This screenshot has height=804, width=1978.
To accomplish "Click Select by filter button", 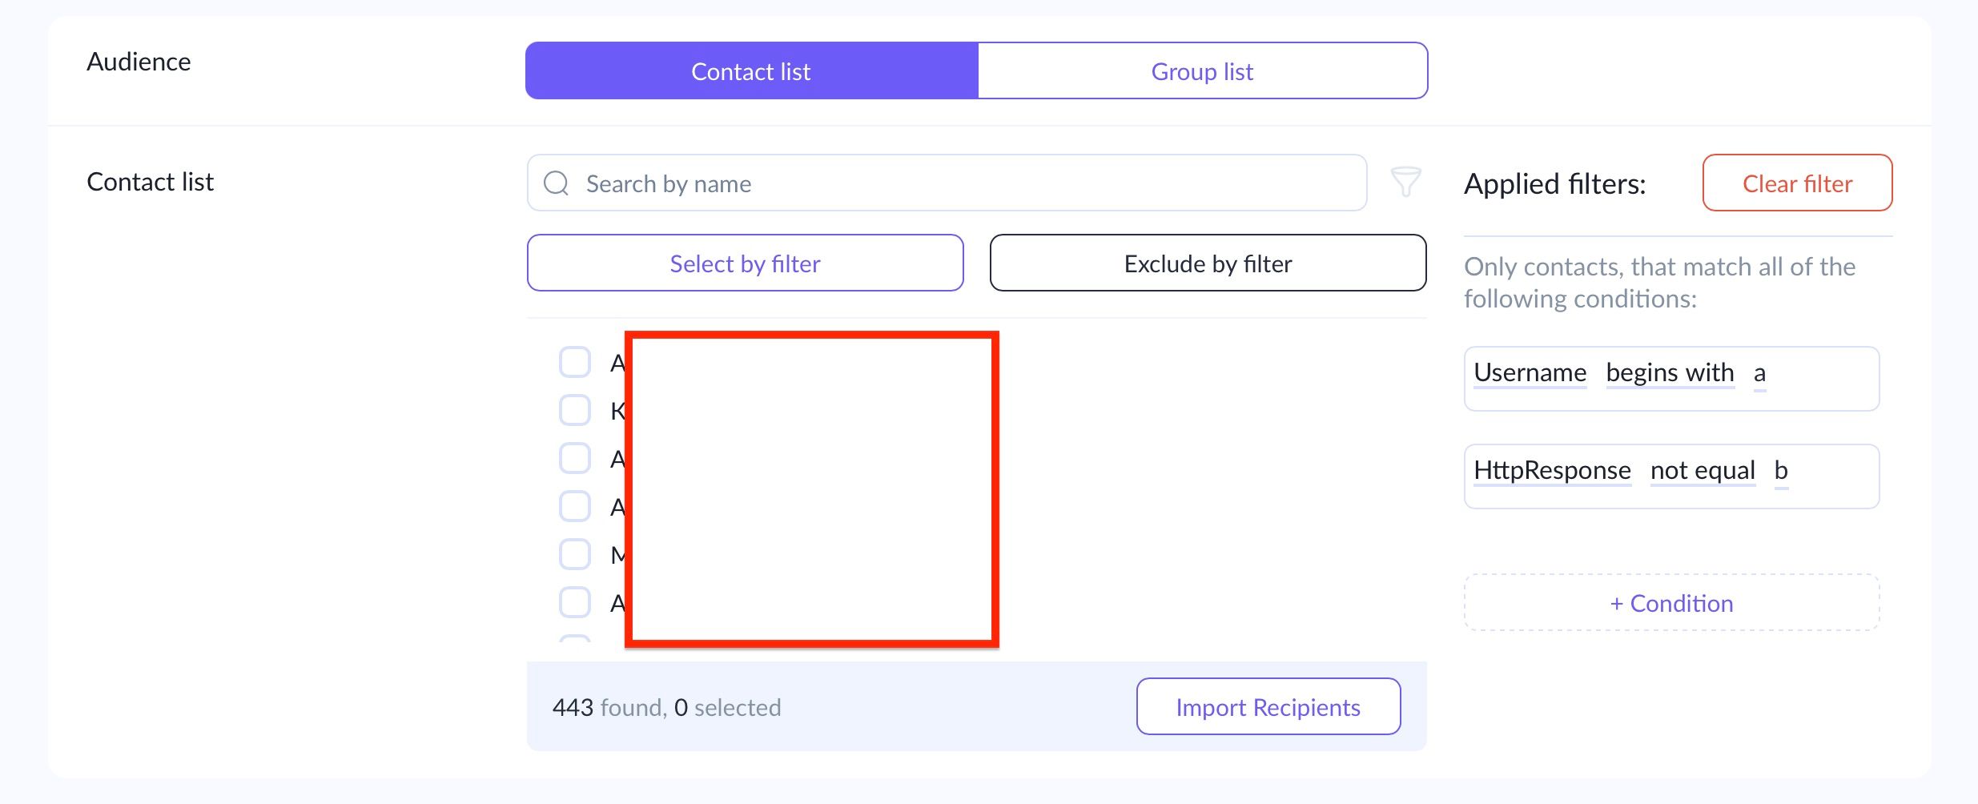I will (x=745, y=263).
